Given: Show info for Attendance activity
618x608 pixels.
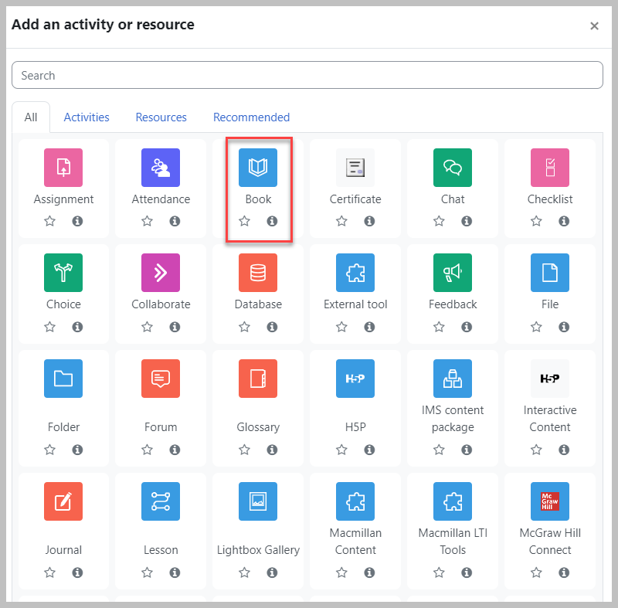Looking at the screenshot, I should point(175,221).
